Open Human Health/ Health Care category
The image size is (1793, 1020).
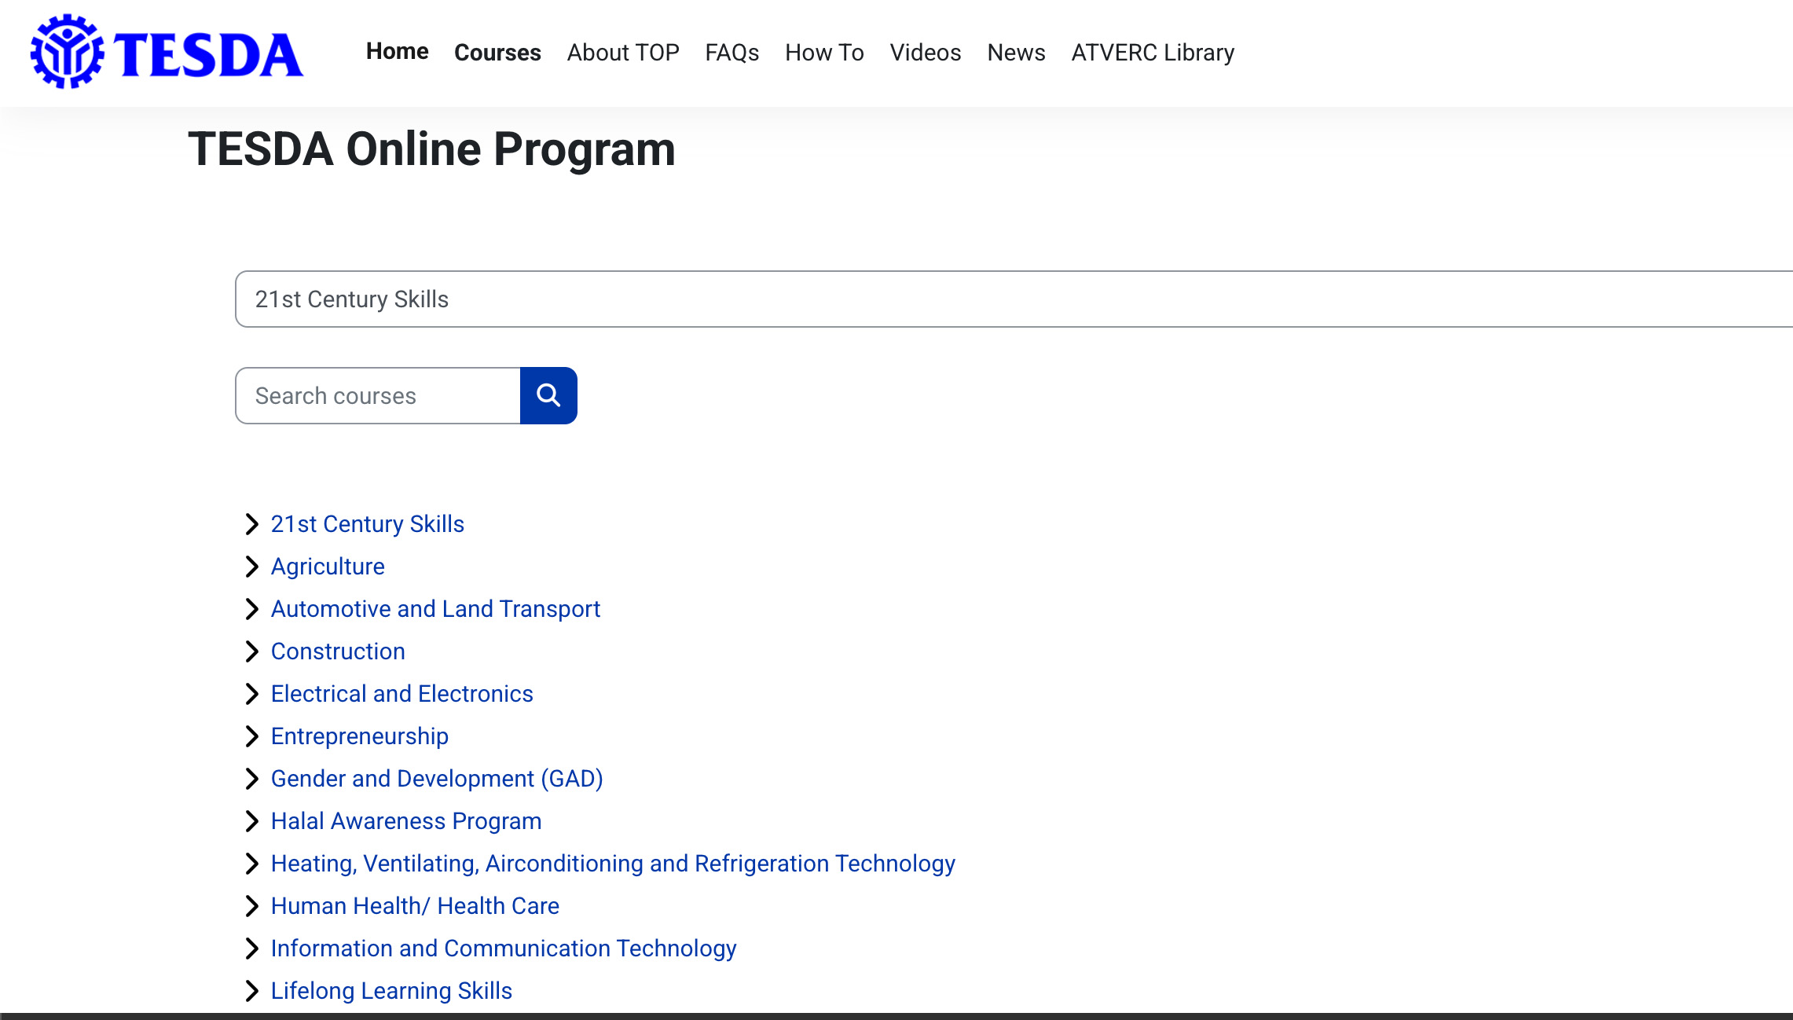pyautogui.click(x=415, y=906)
